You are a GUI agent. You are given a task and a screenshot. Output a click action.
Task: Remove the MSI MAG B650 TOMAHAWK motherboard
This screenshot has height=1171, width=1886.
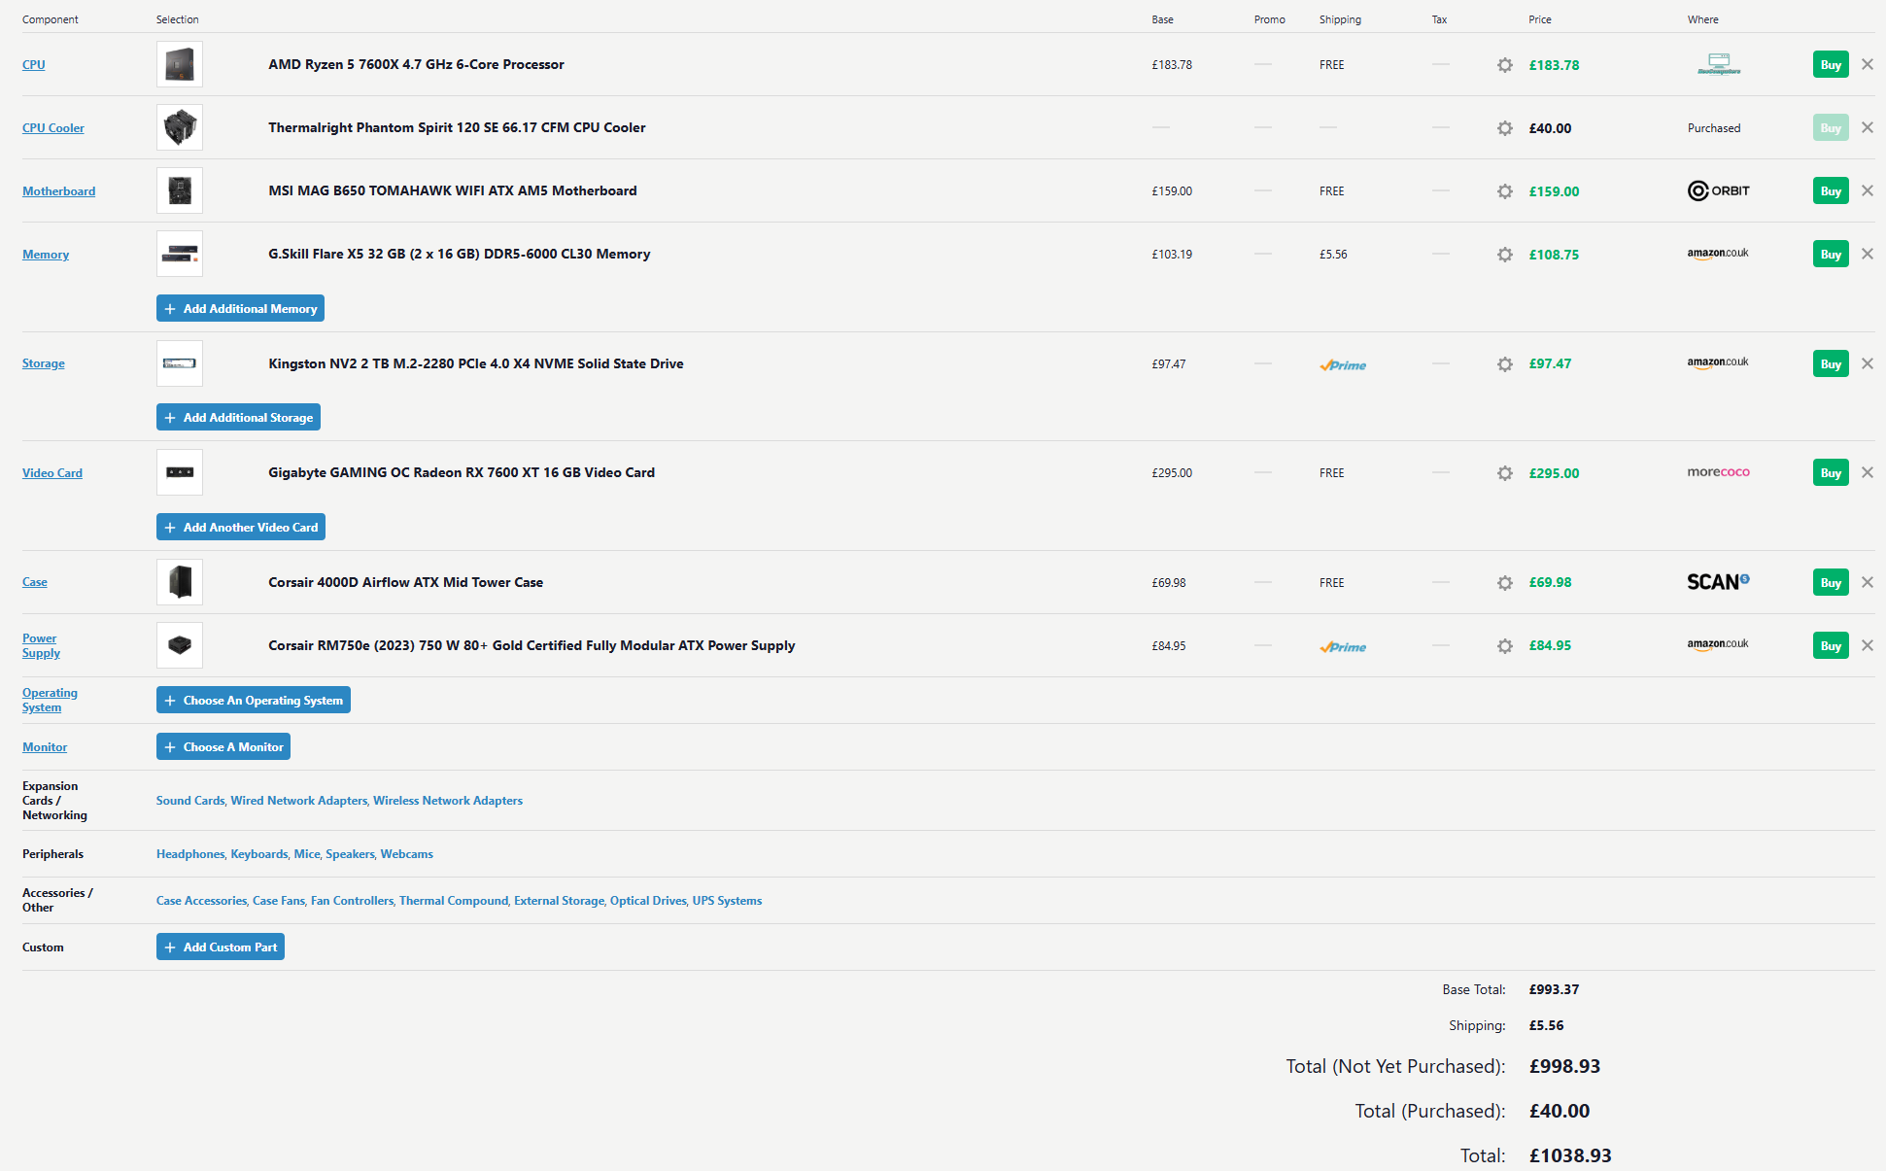tap(1867, 190)
